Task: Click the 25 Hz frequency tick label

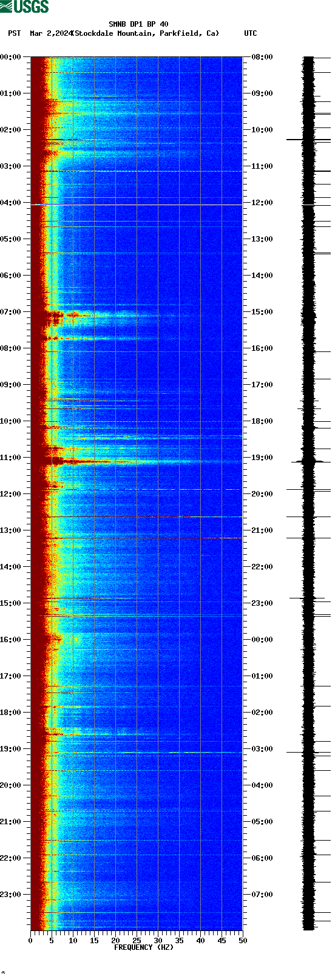Action: 137,941
